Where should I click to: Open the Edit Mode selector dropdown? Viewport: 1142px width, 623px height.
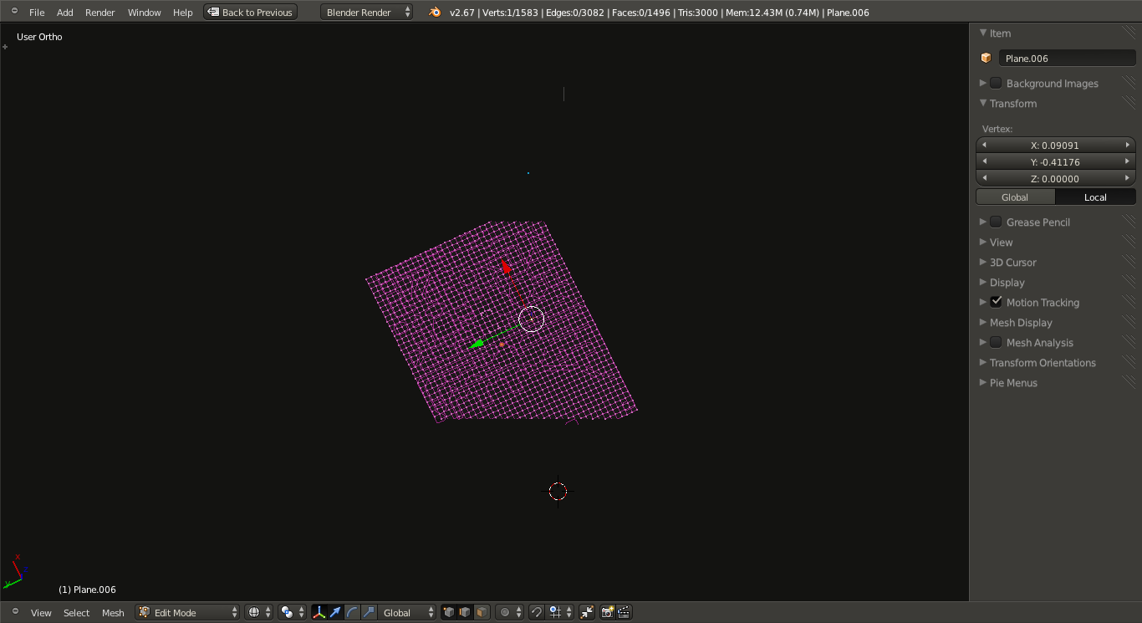click(x=187, y=612)
